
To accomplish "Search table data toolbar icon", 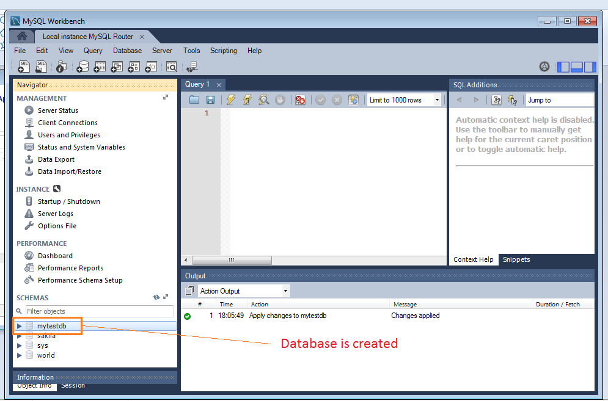I will [171, 67].
